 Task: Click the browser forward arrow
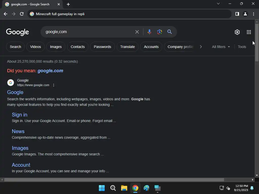14,14
